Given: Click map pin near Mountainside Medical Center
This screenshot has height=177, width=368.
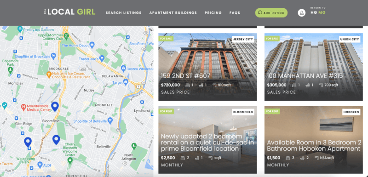Looking at the screenshot, I should [55, 107].
